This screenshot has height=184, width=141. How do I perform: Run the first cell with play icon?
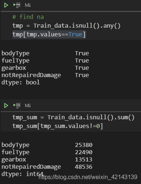coord(6,5)
